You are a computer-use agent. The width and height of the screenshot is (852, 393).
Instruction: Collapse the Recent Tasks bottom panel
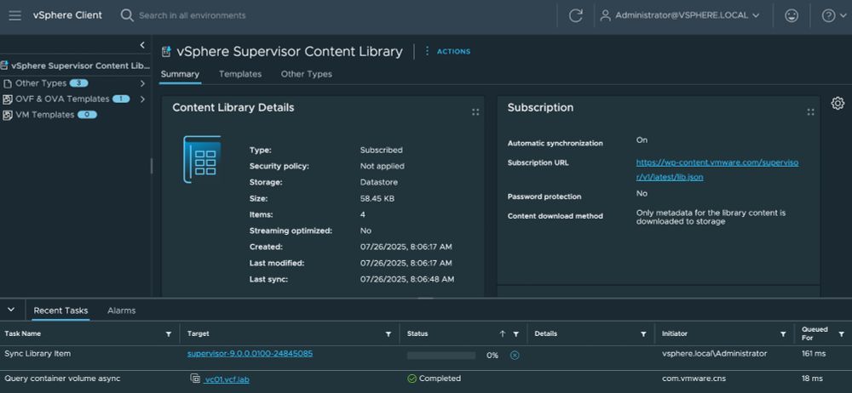(11, 310)
